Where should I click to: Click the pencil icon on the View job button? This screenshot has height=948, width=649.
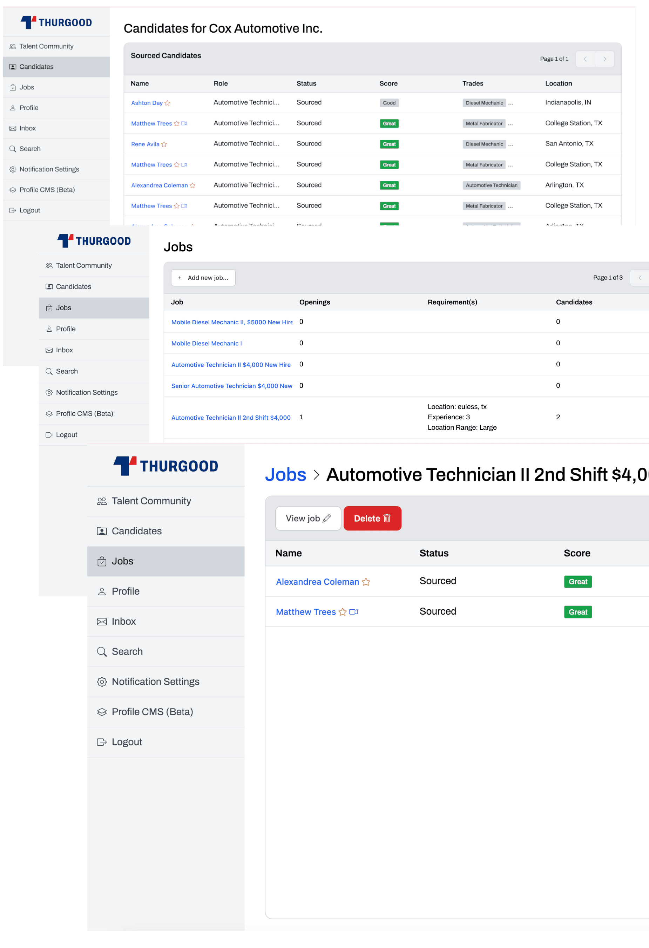[x=327, y=518]
